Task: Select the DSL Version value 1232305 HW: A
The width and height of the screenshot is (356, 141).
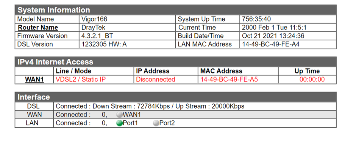Action: 104,44
